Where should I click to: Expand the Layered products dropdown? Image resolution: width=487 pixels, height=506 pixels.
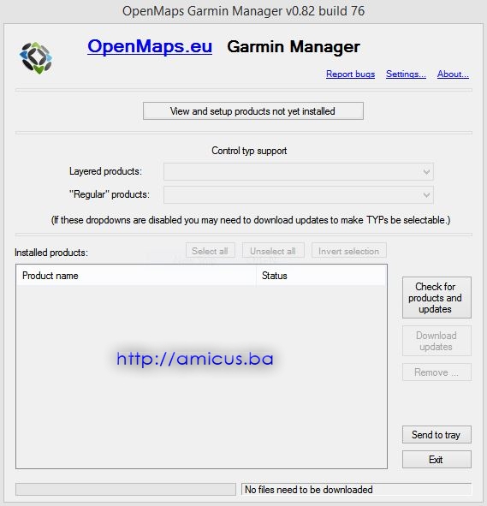pos(299,171)
